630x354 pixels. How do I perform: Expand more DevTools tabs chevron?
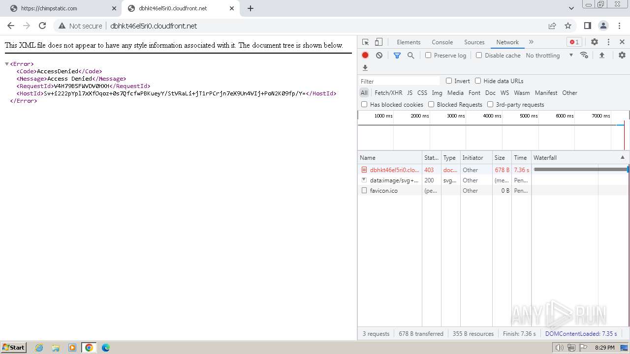coord(531,42)
